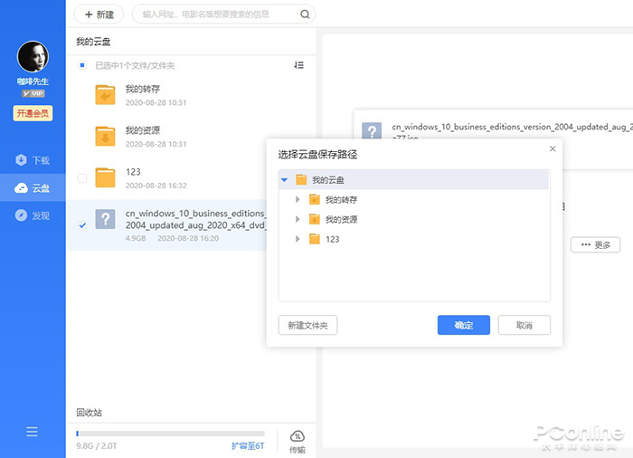Viewport: 633px width, 458px height.
Task: Click the unknown-file icon of the ISO file
Action: click(x=106, y=219)
